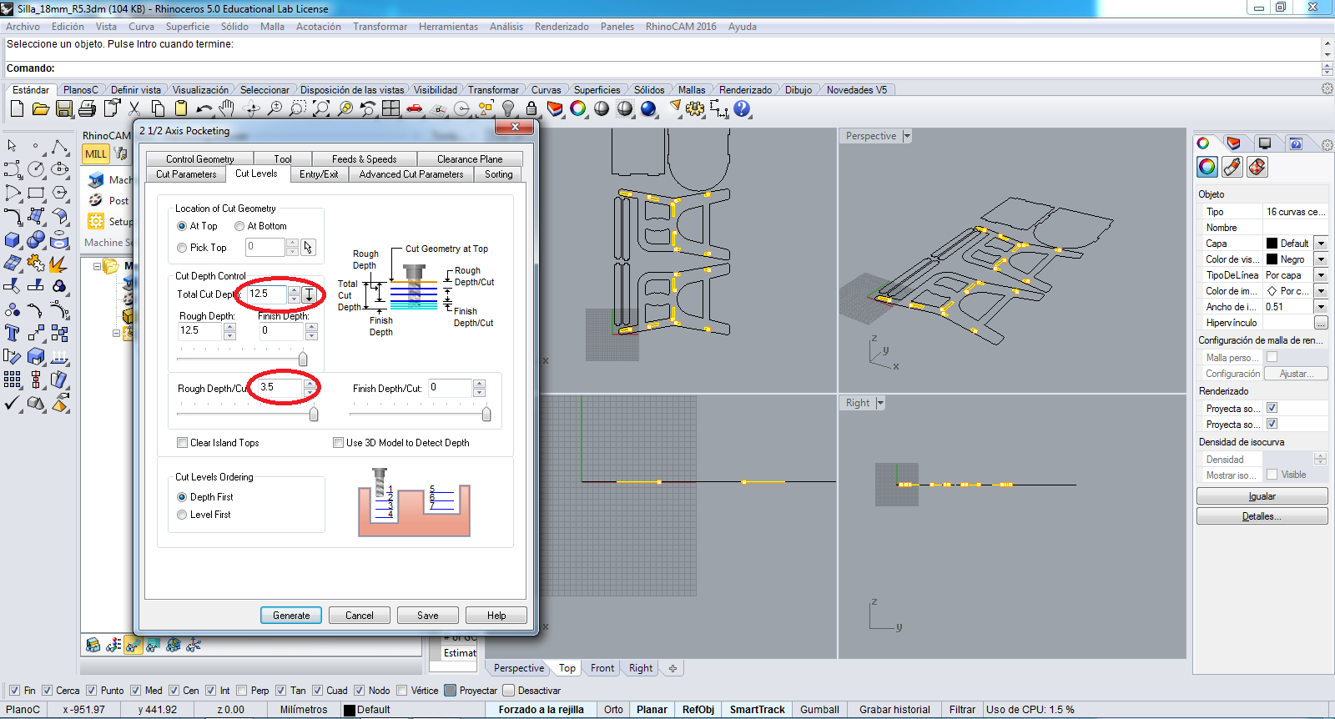Screen dimensions: 1335x719
Task: Select the Pan hand tool
Action: point(227,108)
